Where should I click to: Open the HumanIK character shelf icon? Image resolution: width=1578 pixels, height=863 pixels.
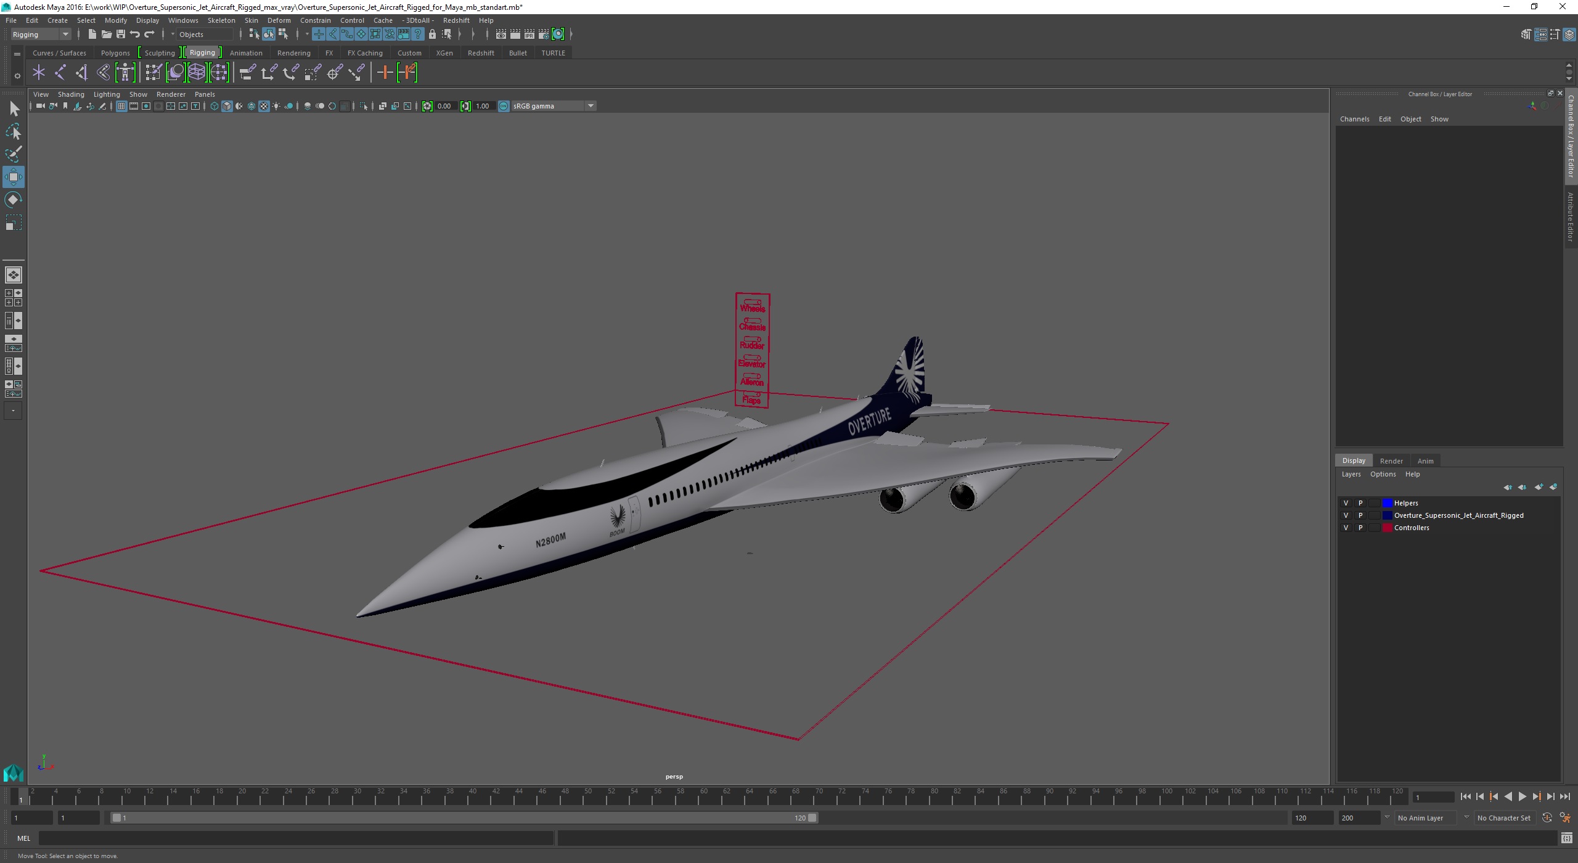pyautogui.click(x=125, y=73)
